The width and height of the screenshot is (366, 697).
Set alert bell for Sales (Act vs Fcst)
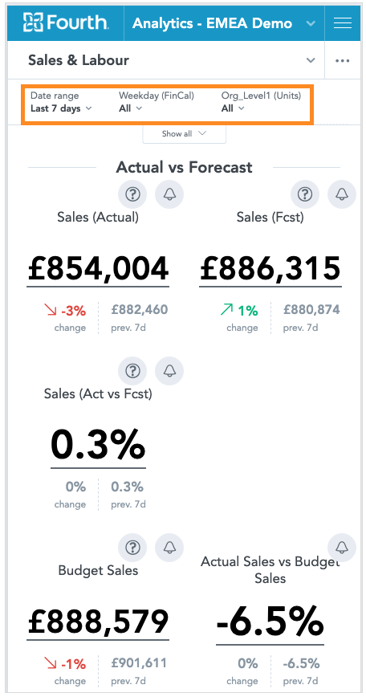point(169,371)
